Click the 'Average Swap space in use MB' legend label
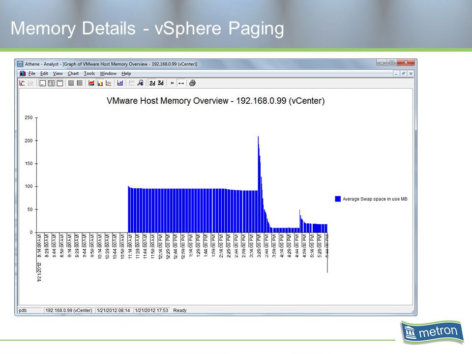This screenshot has height=354, width=472. [375, 199]
